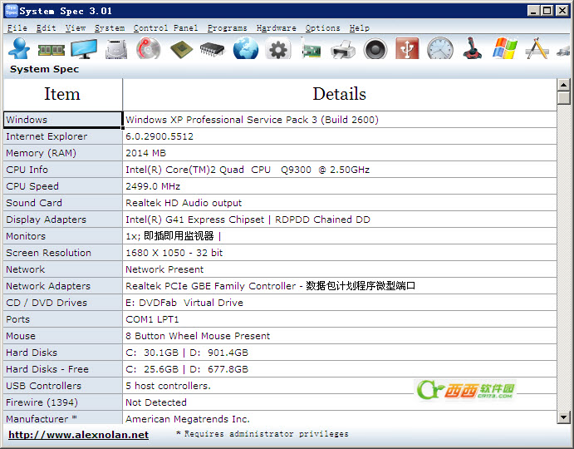Click the speaker sound icon
The image size is (574, 449).
pos(375,49)
